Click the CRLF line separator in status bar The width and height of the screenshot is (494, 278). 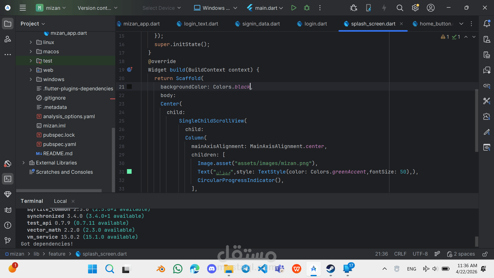[400, 254]
